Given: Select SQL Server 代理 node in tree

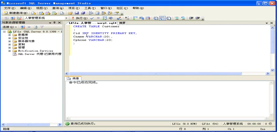Looking at the screenshot, I should point(37,54).
